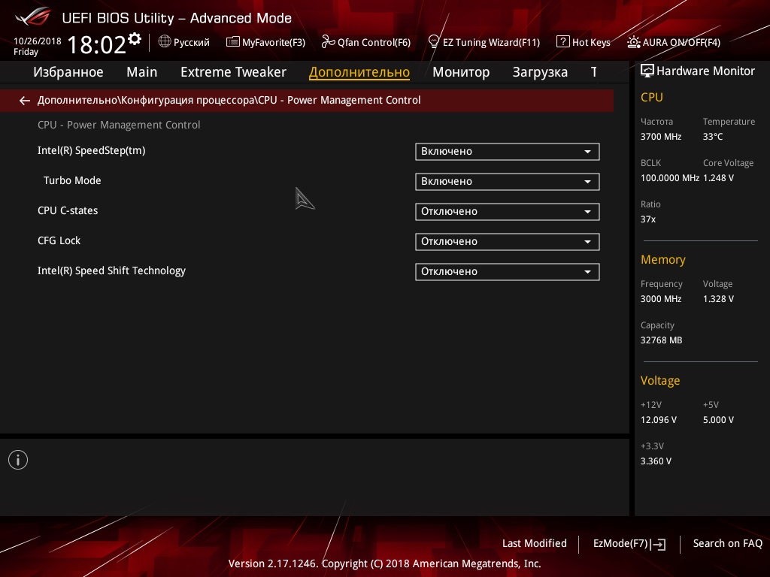Screen dimensions: 770x577
Task: Open the CPU C-states dropdown
Action: click(508, 211)
